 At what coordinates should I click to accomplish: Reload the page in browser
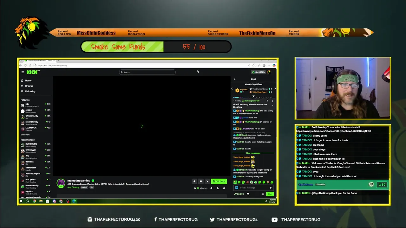tap(25, 65)
